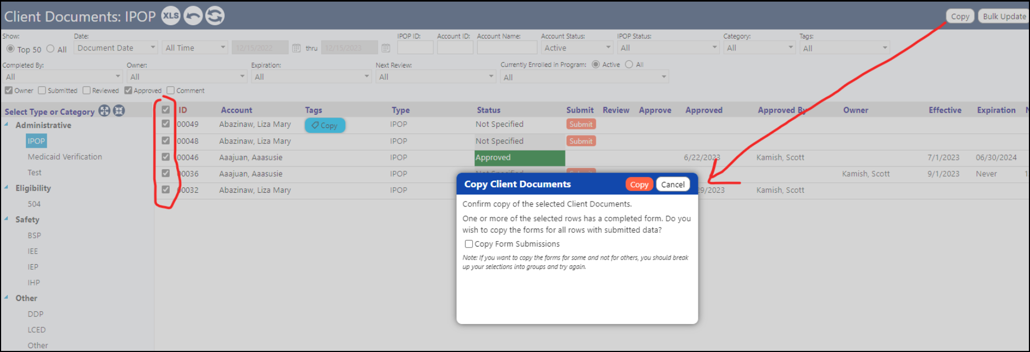Image resolution: width=1030 pixels, height=352 pixels.
Task: Select the DDP category in tree
Action: tap(36, 314)
